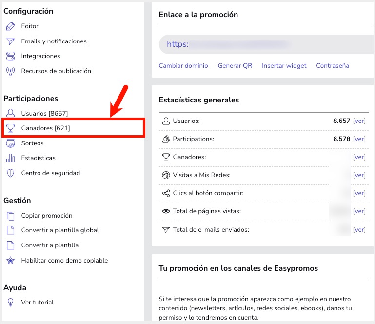Open the Usuarios [8657] list
The height and width of the screenshot is (324, 375).
(x=44, y=113)
